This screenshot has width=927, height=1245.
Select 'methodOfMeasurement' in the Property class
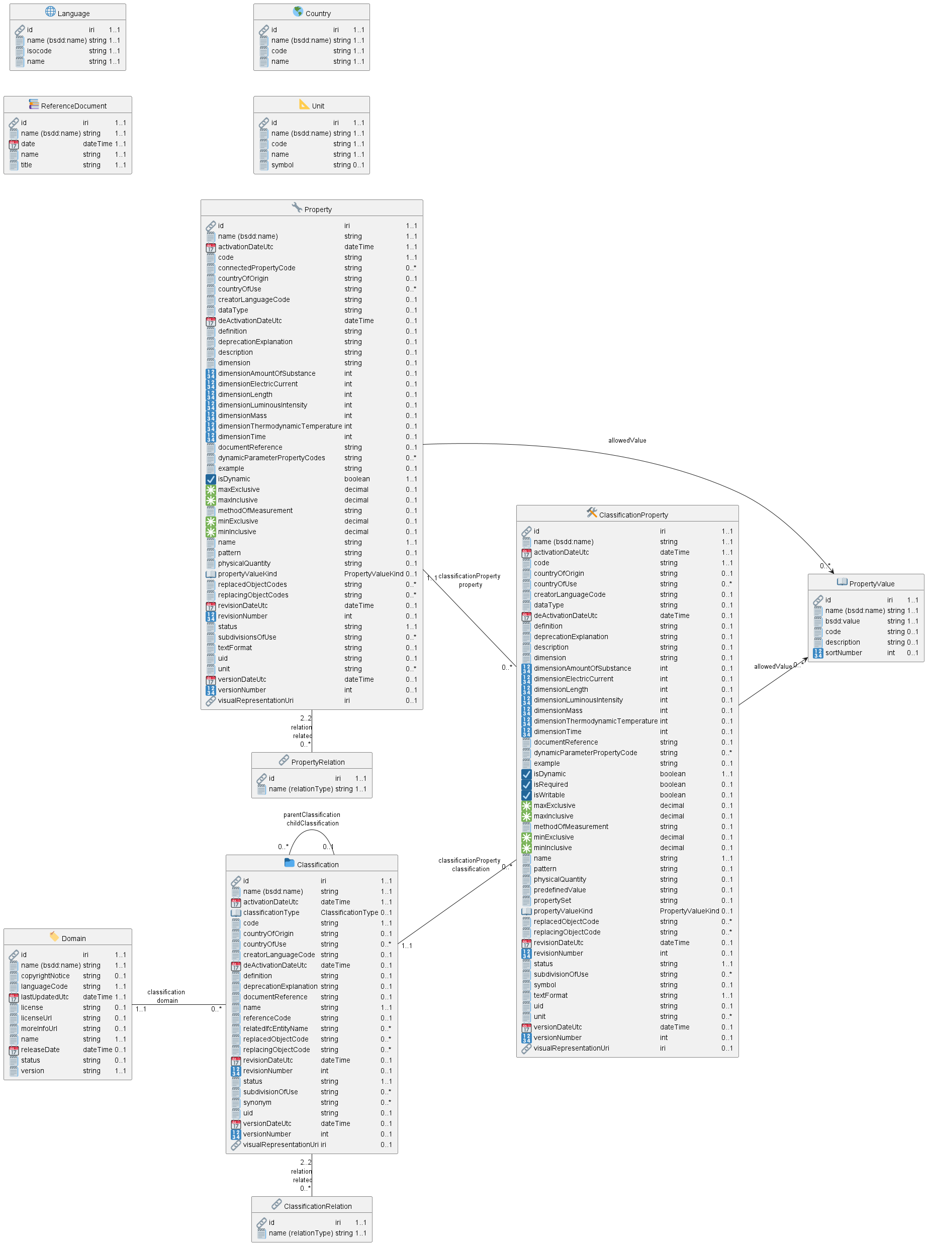(x=255, y=511)
